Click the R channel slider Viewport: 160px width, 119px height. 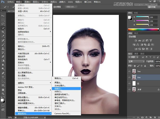143,17
